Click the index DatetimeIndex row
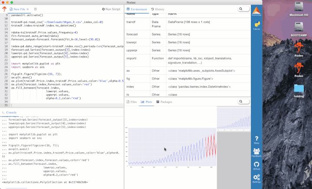The width and height of the screenshot is (312, 189). (188, 87)
